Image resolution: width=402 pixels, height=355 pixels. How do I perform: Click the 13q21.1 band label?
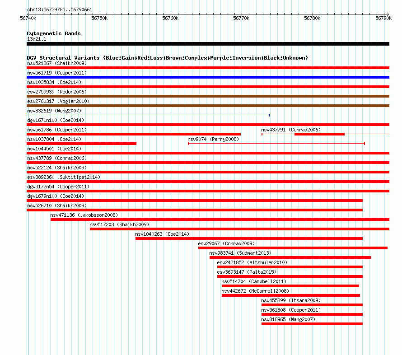(x=37, y=39)
